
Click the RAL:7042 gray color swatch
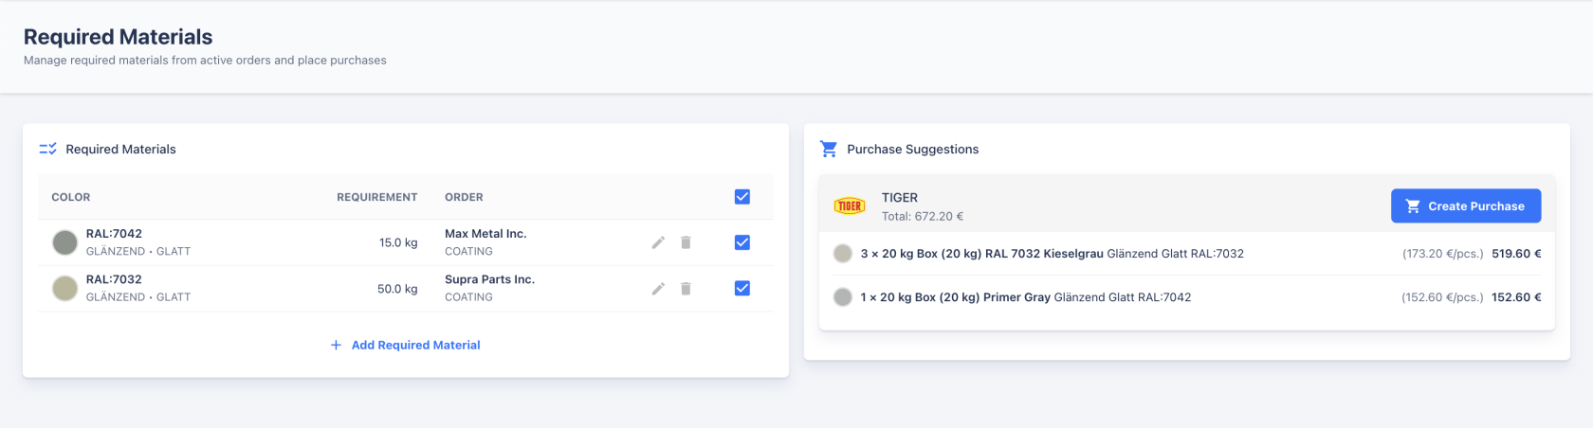(64, 242)
